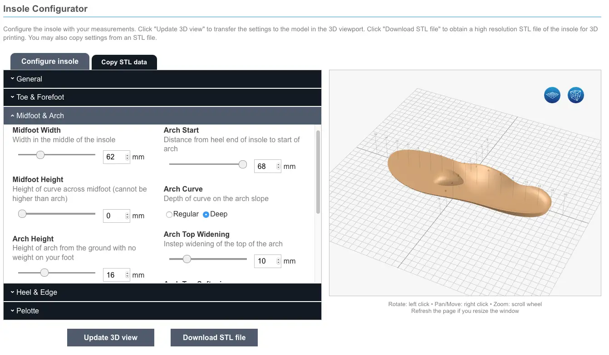Focus the Midfoot Width value field
609x355 pixels.
pyautogui.click(x=117, y=157)
